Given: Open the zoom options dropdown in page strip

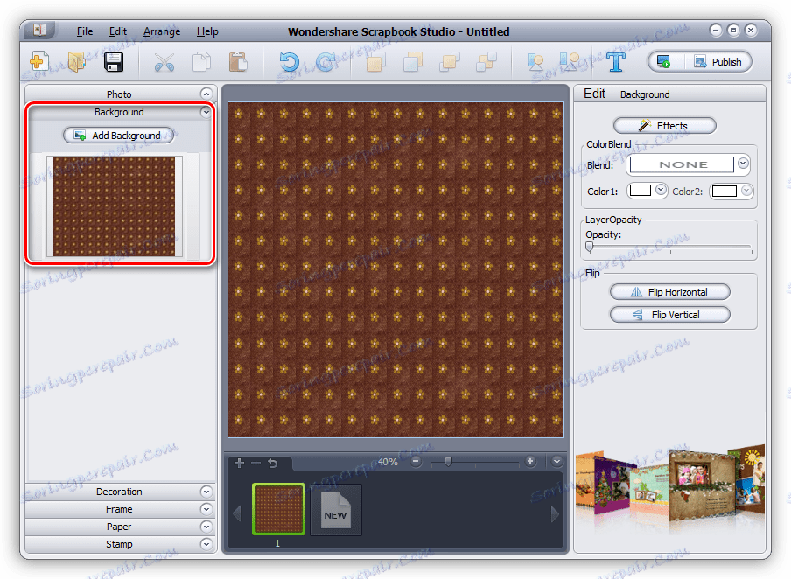Looking at the screenshot, I should point(556,462).
